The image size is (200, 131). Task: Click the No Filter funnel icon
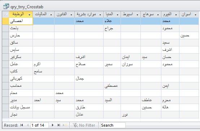tap(75, 125)
